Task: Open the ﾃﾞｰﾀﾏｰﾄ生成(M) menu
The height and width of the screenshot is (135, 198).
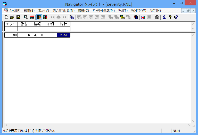Action: click(103, 11)
